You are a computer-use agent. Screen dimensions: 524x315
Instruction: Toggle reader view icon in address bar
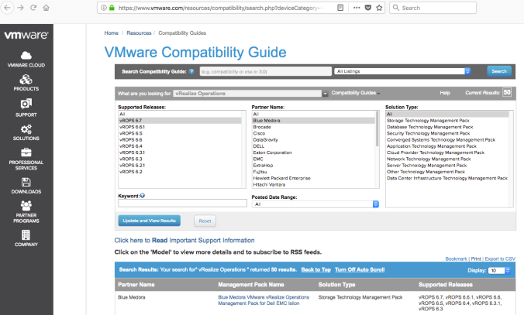[x=340, y=8]
